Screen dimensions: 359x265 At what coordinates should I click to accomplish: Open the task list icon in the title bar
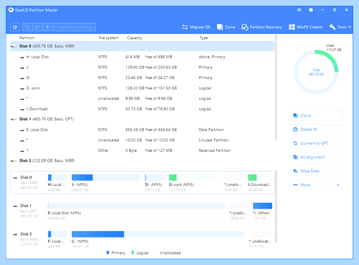[x=299, y=10]
